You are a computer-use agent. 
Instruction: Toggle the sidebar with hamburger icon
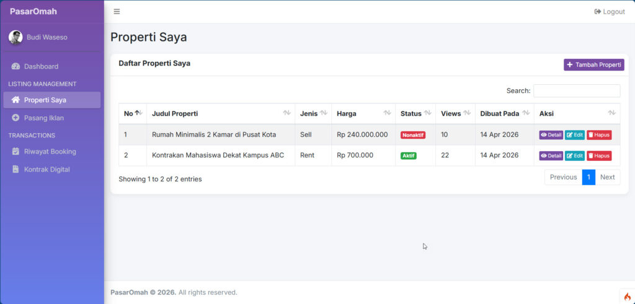click(117, 12)
